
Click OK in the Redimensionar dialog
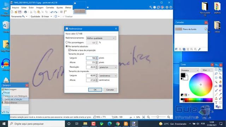pyautogui.click(x=95, y=90)
